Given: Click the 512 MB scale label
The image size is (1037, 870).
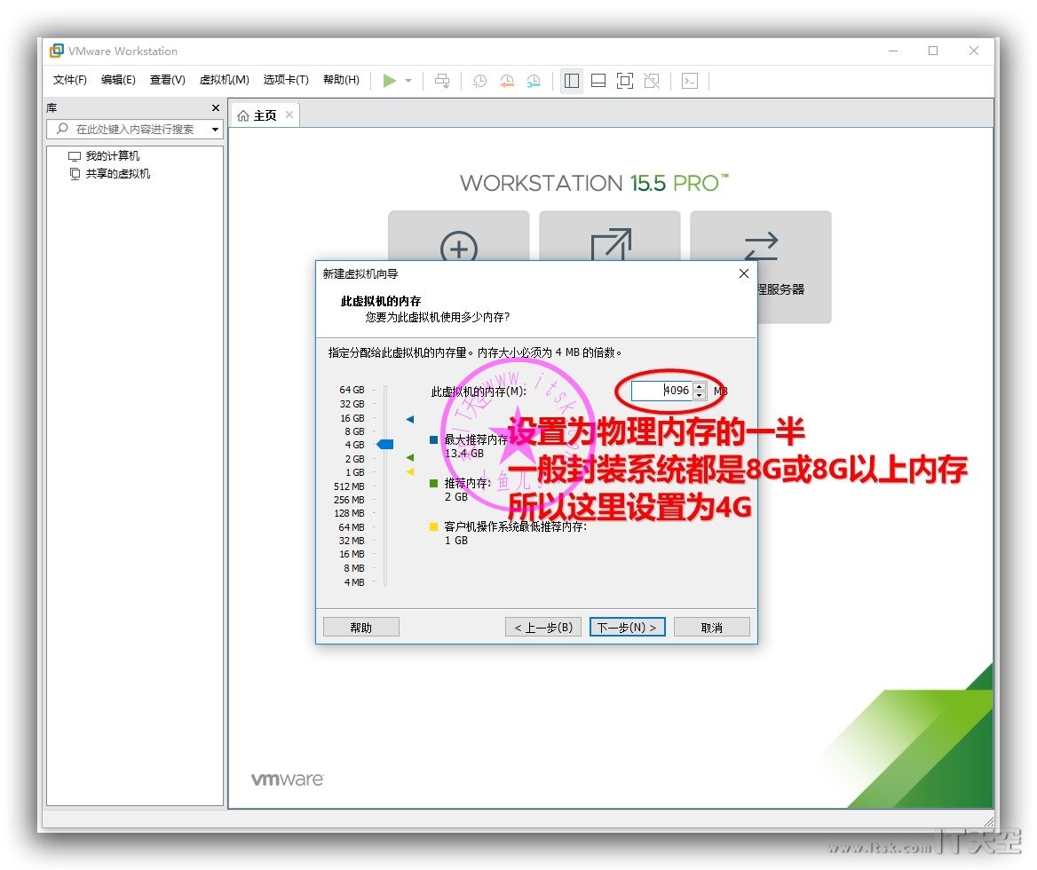Looking at the screenshot, I should pos(349,486).
